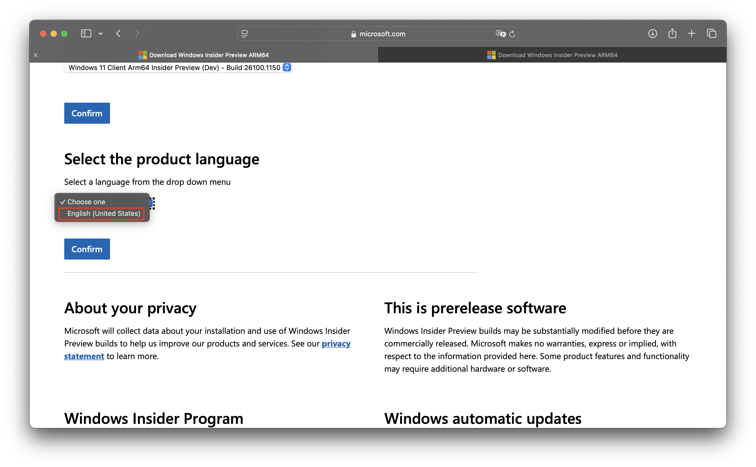This screenshot has width=756, height=467.
Task: Show downloads with the download arrow icon
Action: pyautogui.click(x=652, y=33)
